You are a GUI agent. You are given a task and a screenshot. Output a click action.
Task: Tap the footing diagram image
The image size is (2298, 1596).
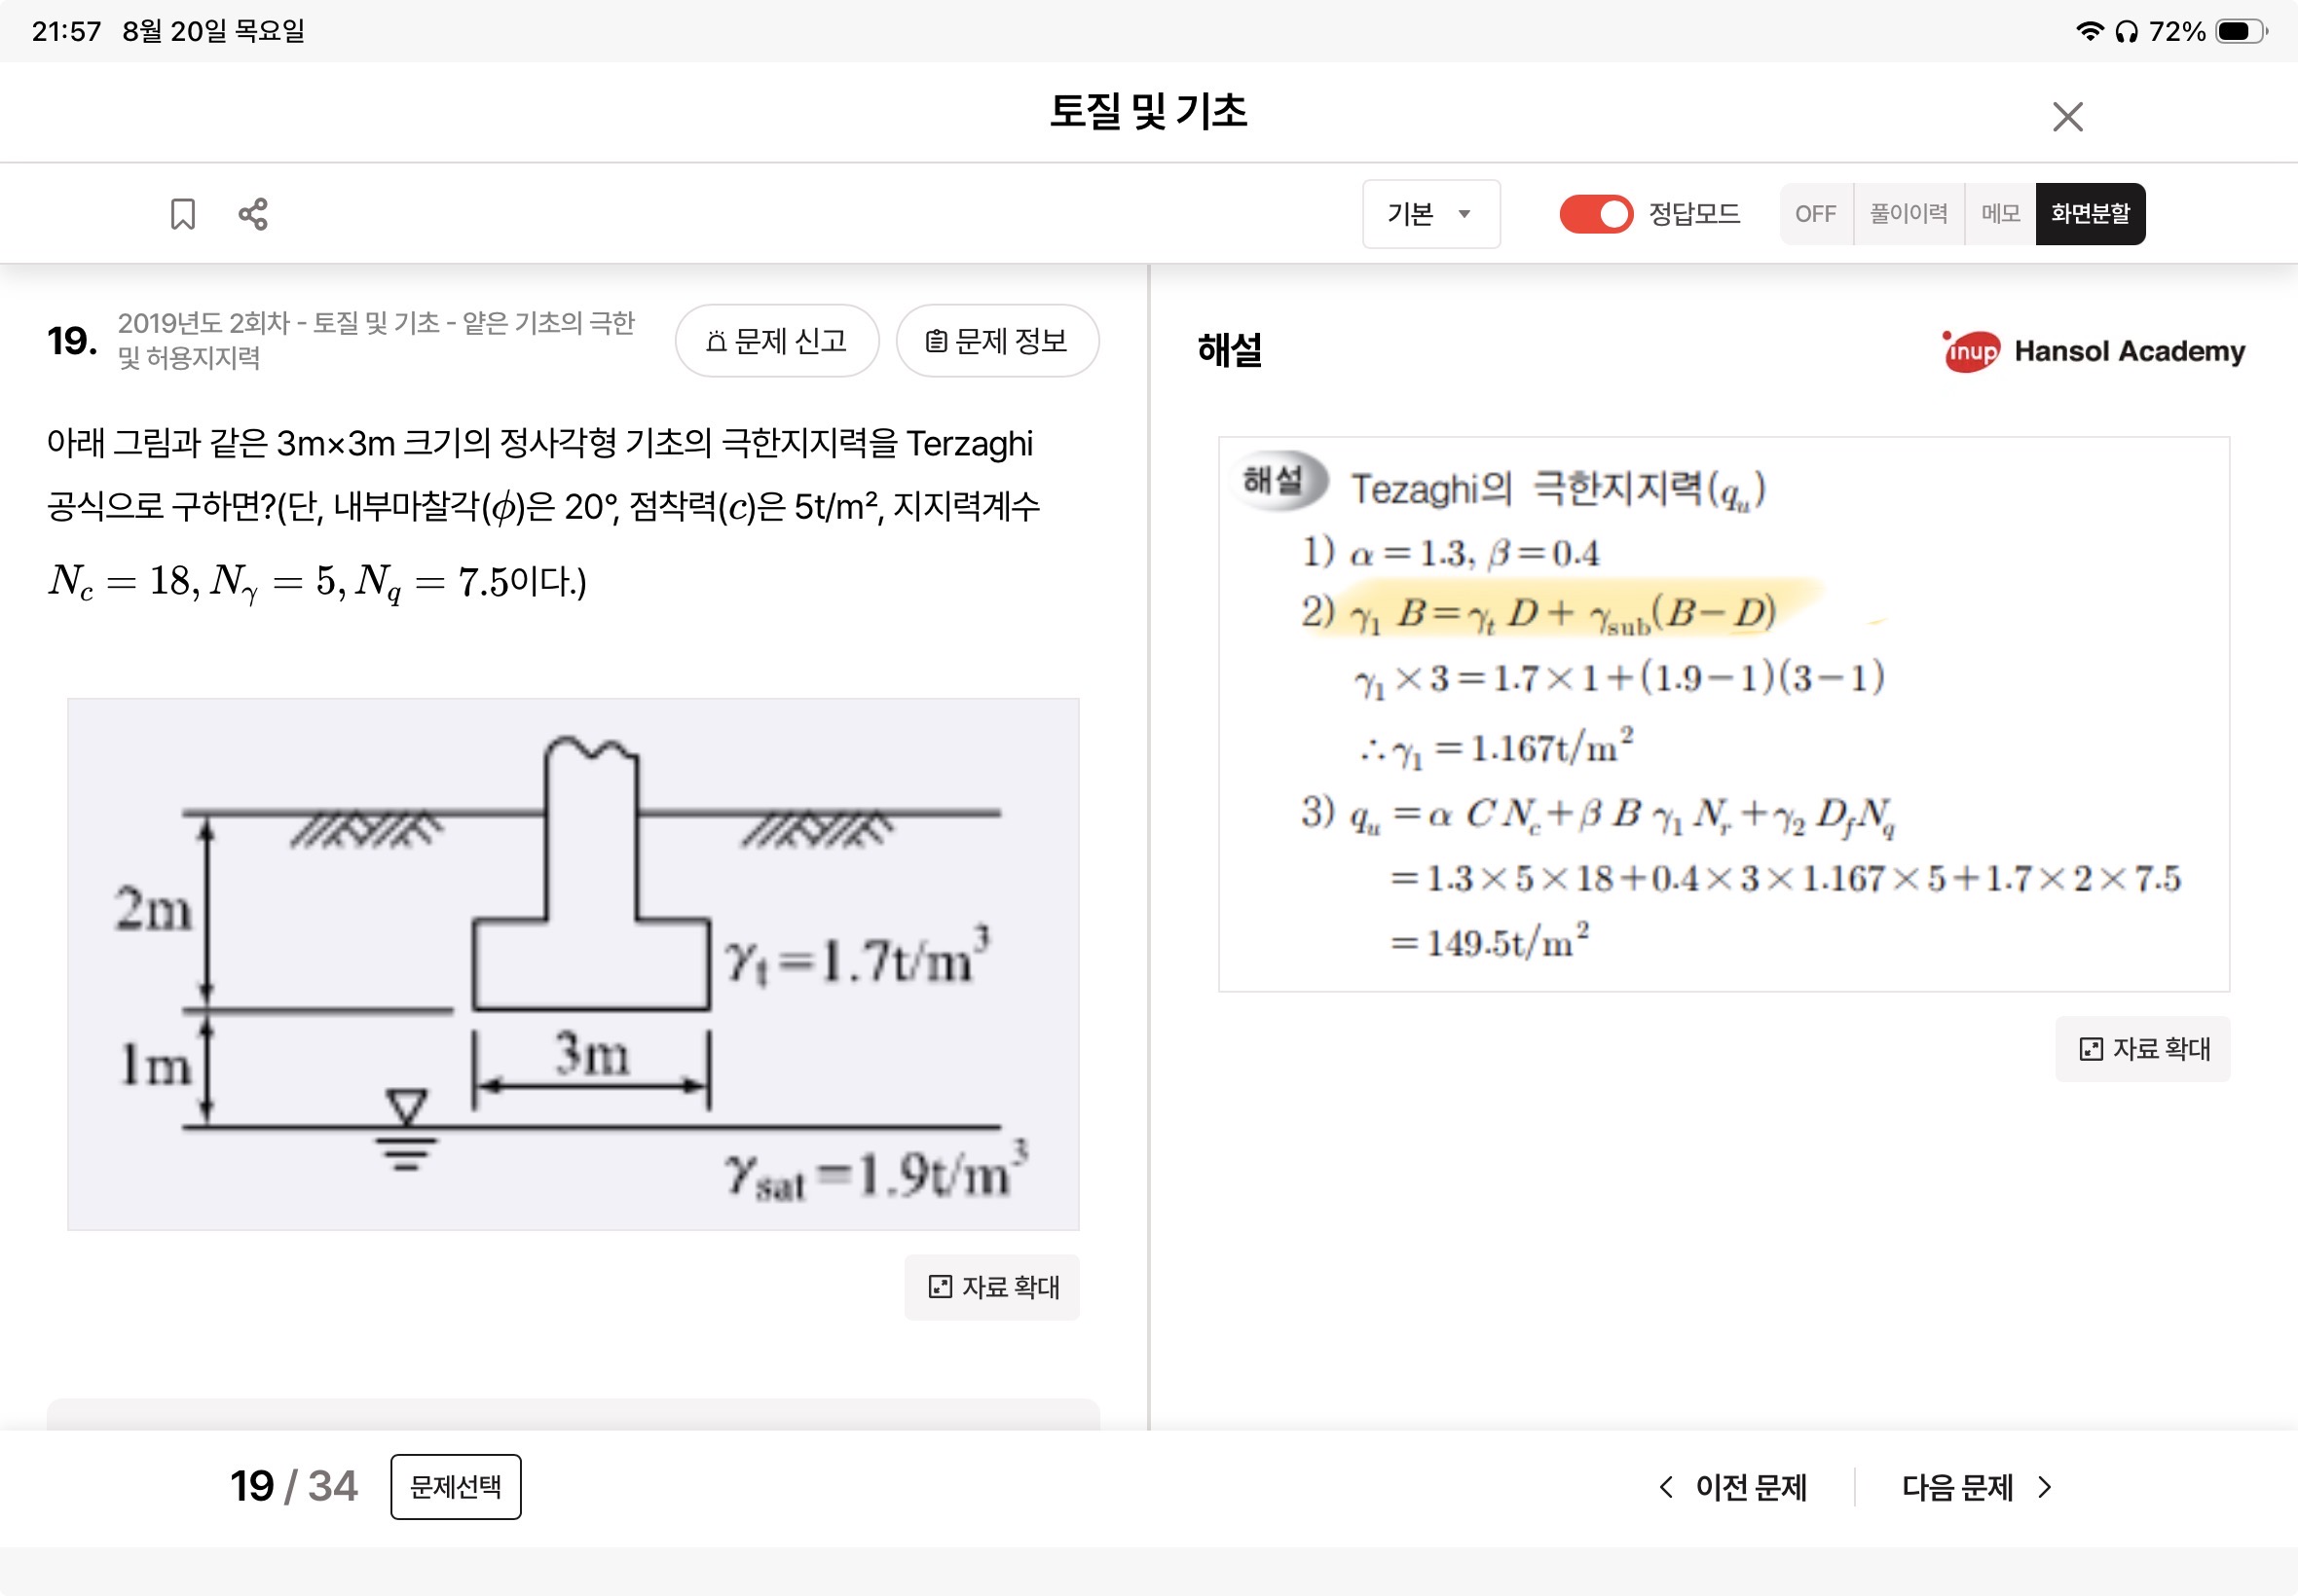(574, 964)
